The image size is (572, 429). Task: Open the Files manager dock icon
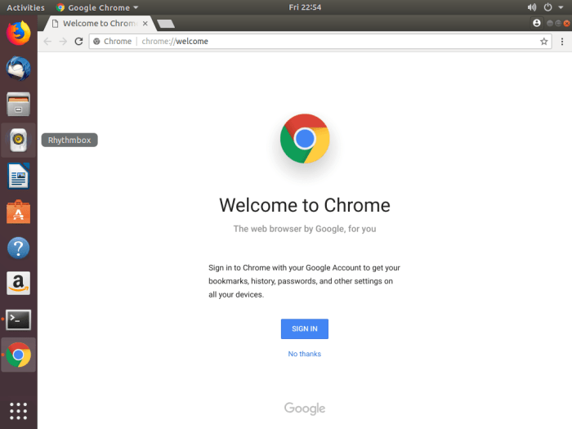click(x=18, y=105)
